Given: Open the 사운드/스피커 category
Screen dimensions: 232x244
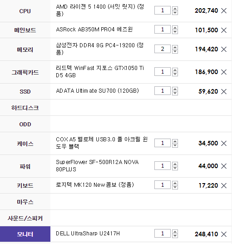Looking at the screenshot, I should (x=25, y=218).
